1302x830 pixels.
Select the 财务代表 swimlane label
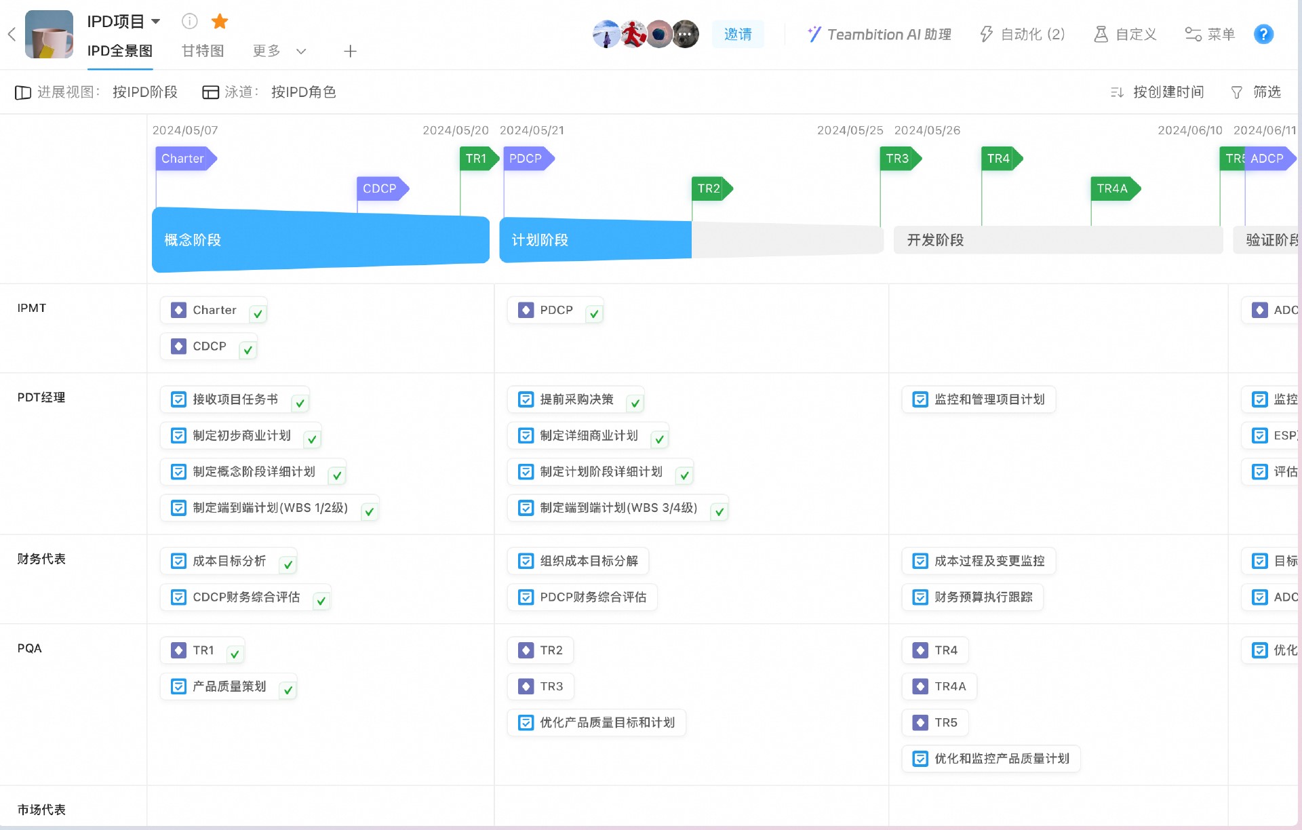pyautogui.click(x=41, y=559)
